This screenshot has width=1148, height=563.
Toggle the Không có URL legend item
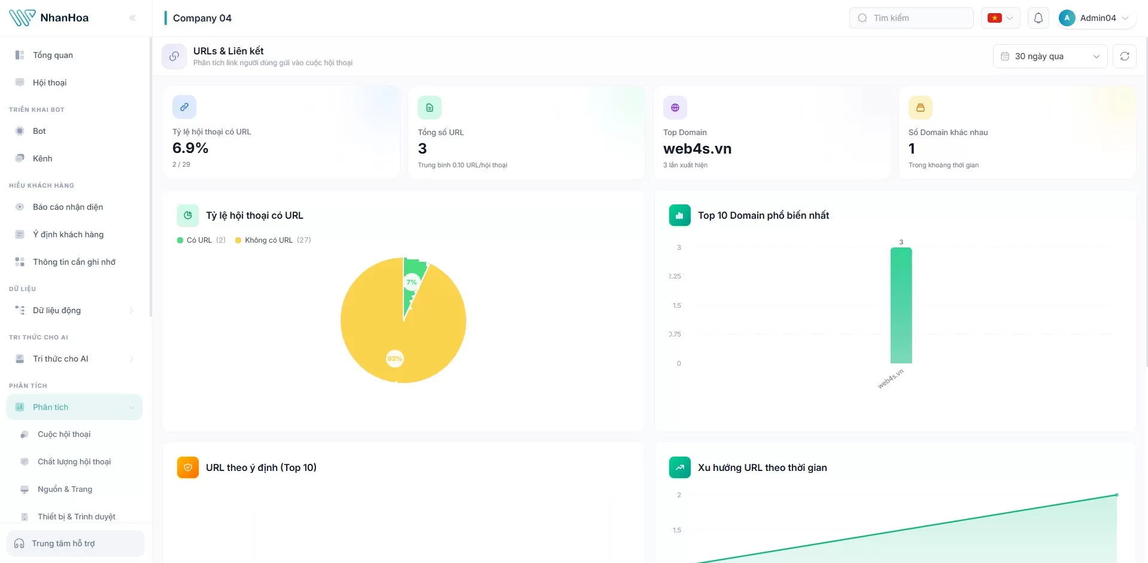point(273,240)
